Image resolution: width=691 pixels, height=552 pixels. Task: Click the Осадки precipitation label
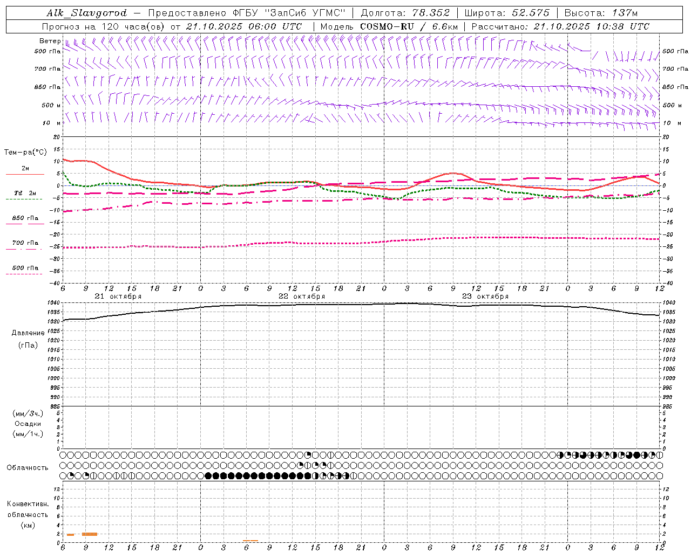[28, 424]
